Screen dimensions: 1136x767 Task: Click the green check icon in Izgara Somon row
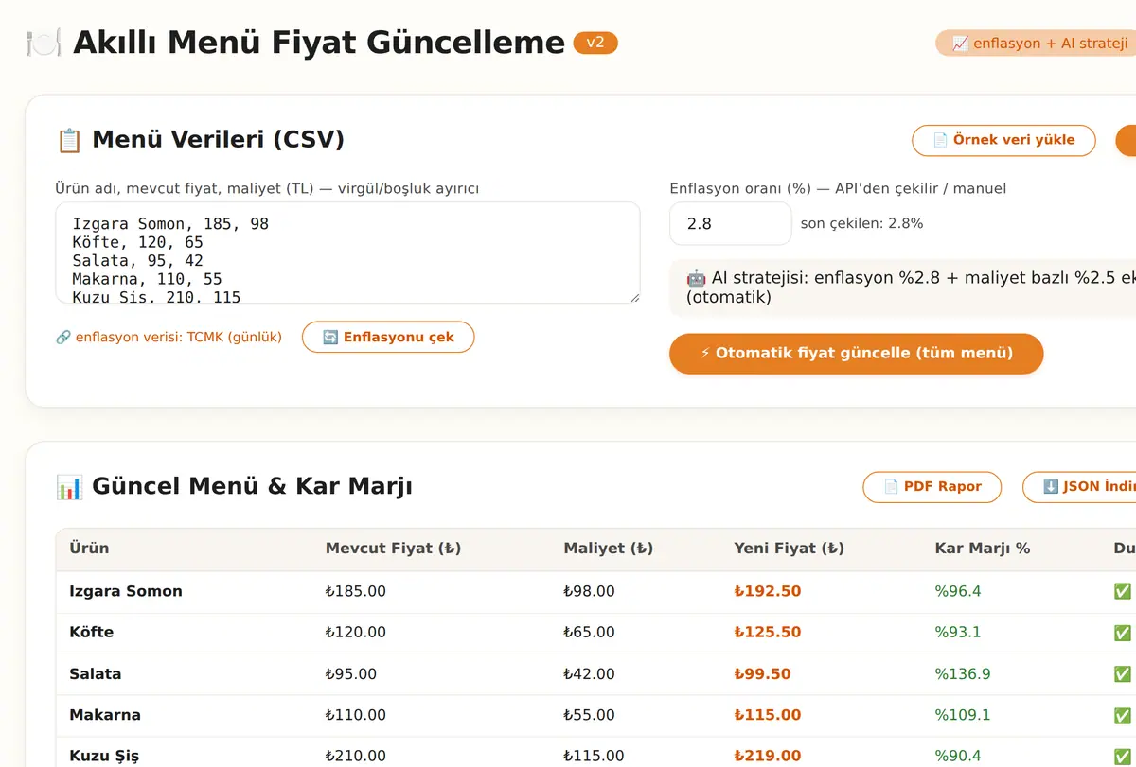(x=1123, y=591)
